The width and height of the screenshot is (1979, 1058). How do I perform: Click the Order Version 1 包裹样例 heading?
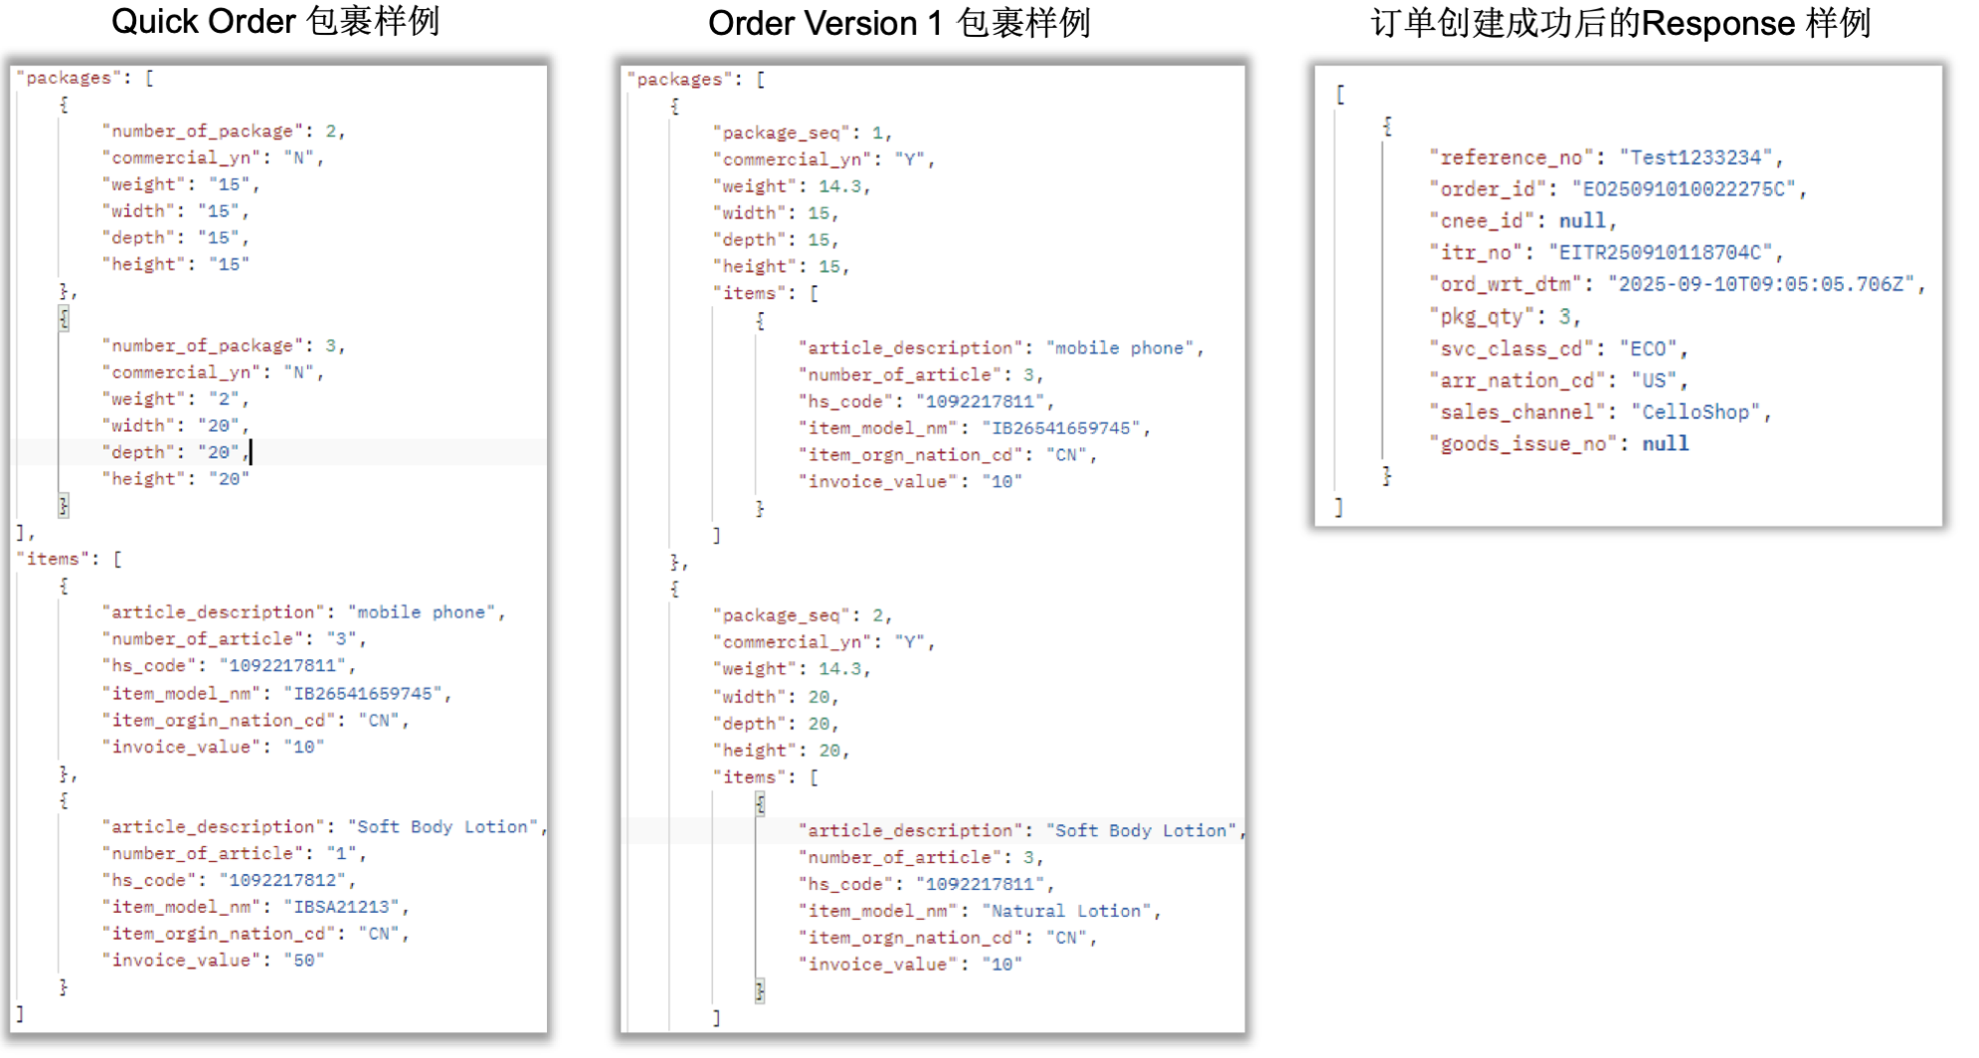899,24
